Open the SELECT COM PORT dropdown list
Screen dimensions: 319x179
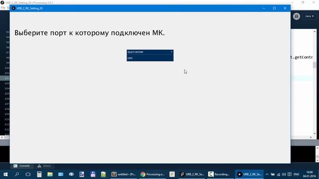[150, 52]
